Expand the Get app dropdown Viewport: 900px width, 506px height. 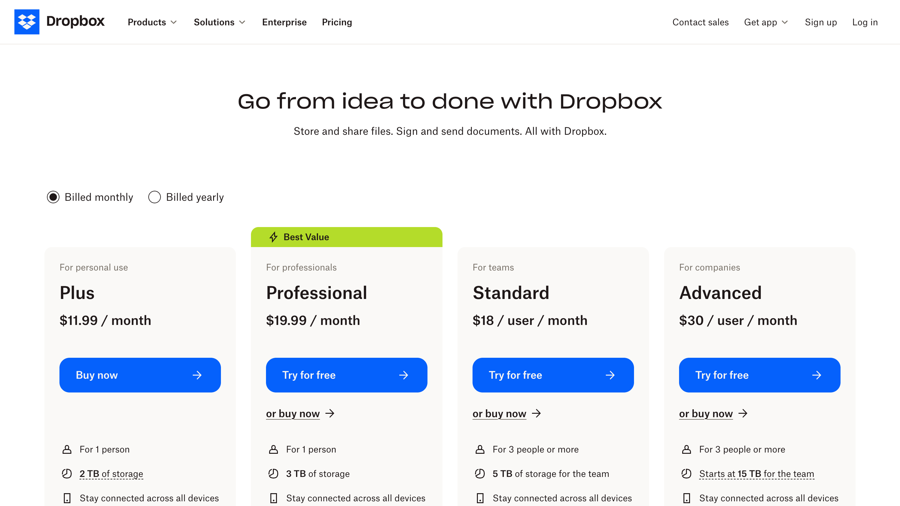tap(766, 22)
